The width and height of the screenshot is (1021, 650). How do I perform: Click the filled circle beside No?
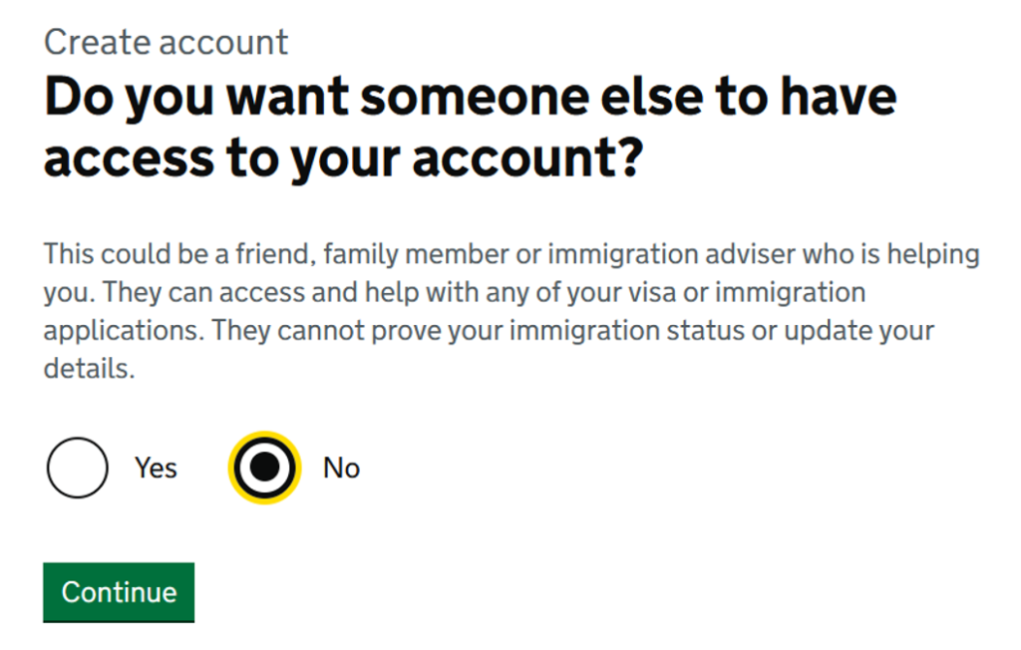tap(264, 468)
